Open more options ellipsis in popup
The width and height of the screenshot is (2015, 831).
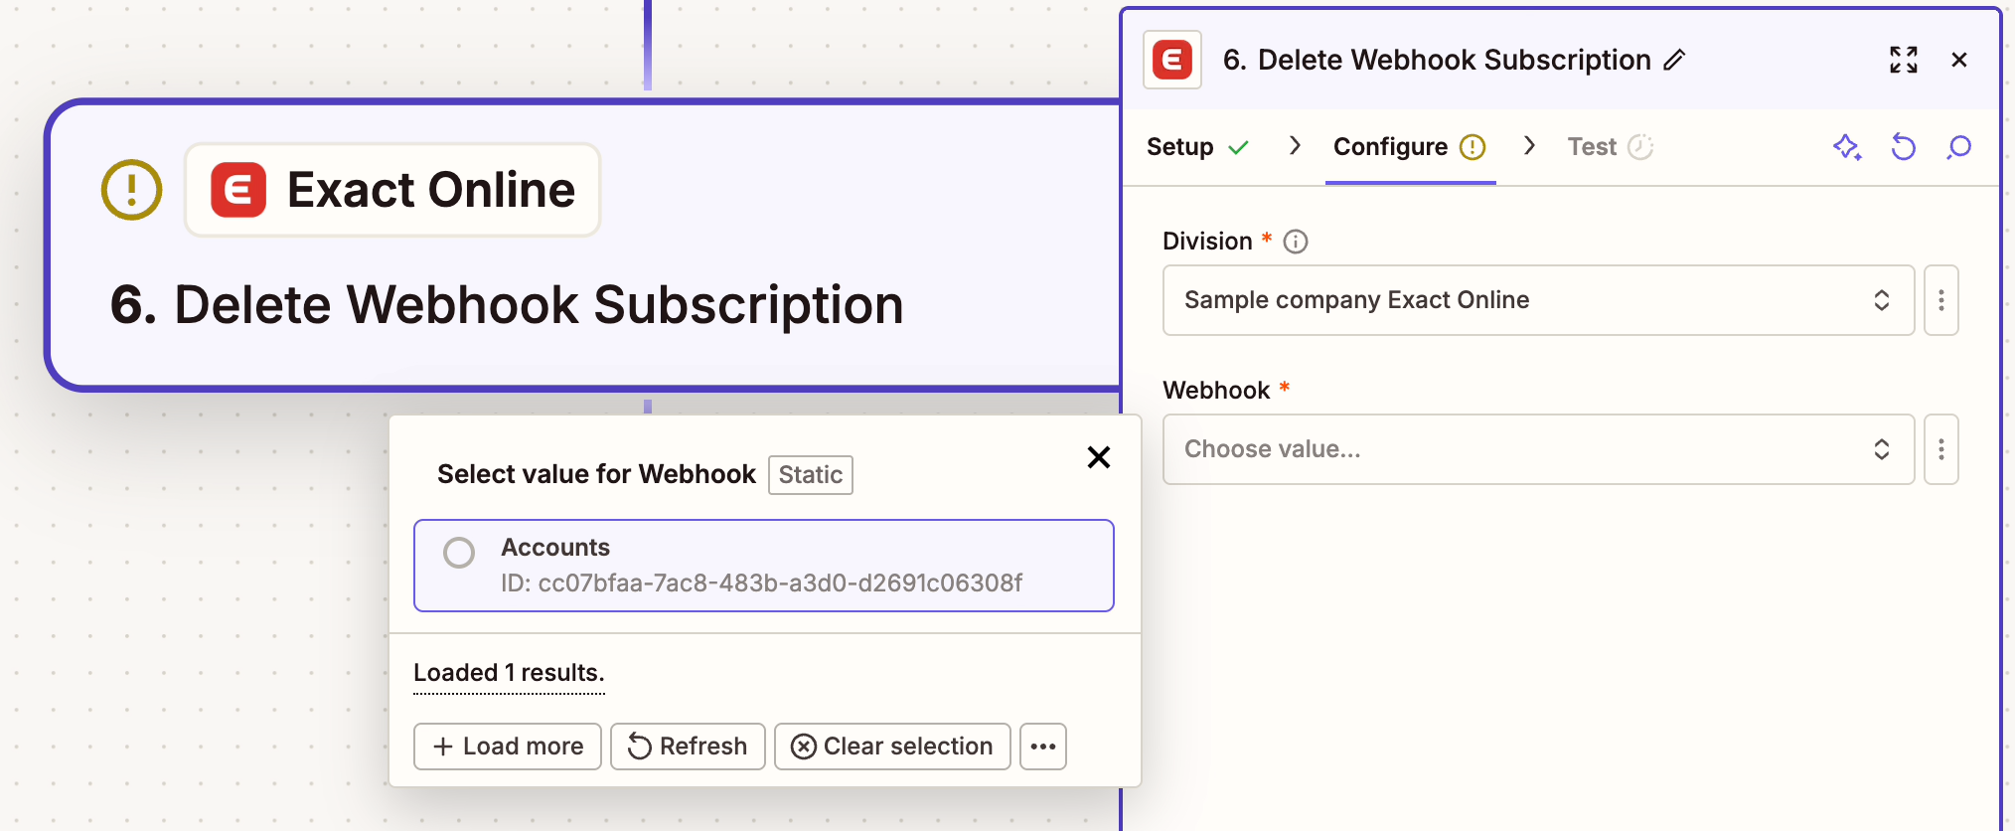1043,747
